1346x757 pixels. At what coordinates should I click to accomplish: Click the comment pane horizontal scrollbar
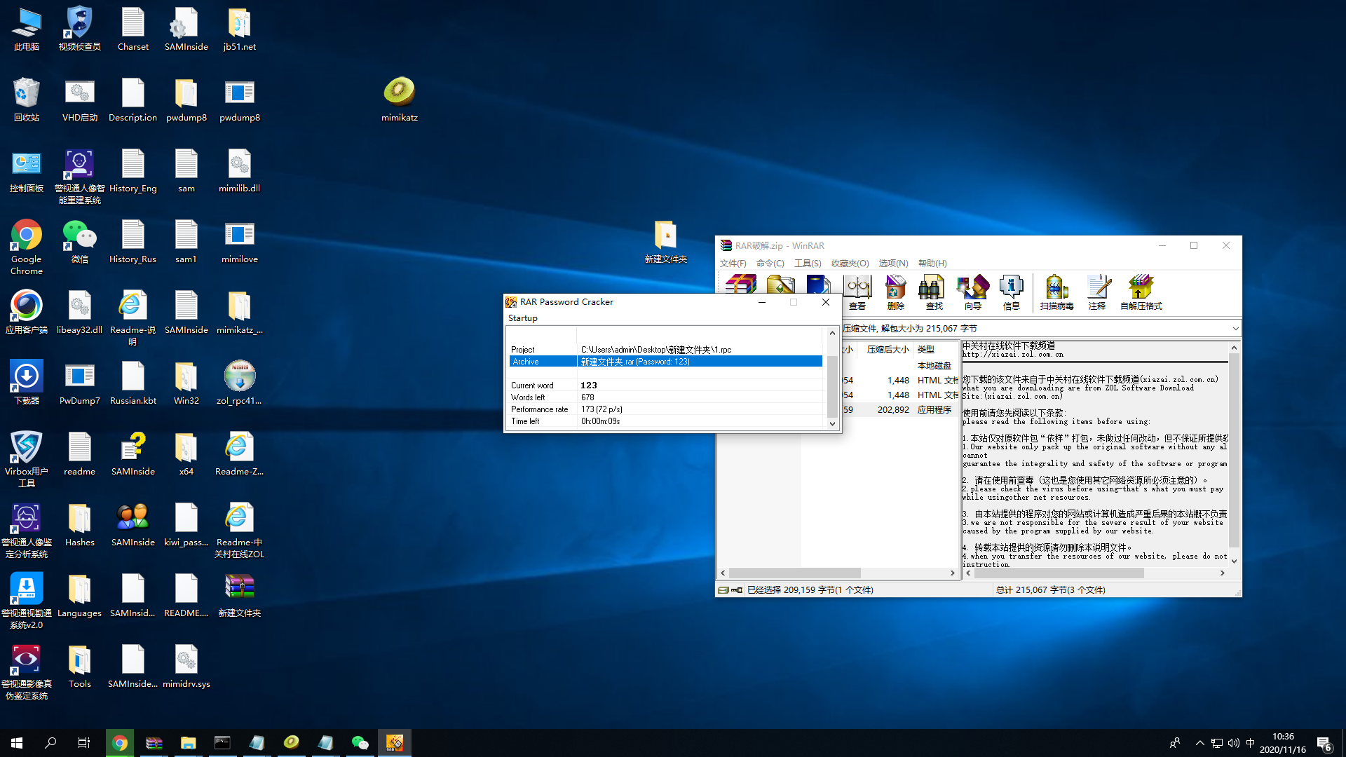click(1059, 573)
